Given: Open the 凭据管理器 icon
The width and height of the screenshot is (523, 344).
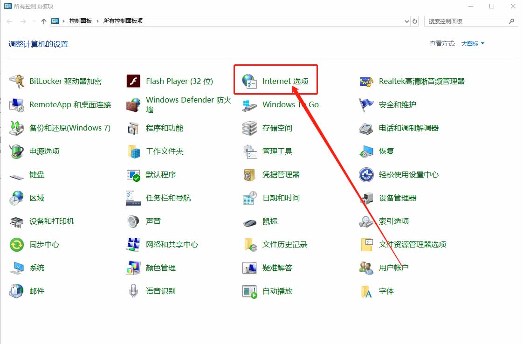Looking at the screenshot, I should [x=250, y=175].
